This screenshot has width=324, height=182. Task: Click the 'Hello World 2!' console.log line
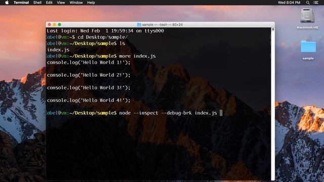pos(89,75)
